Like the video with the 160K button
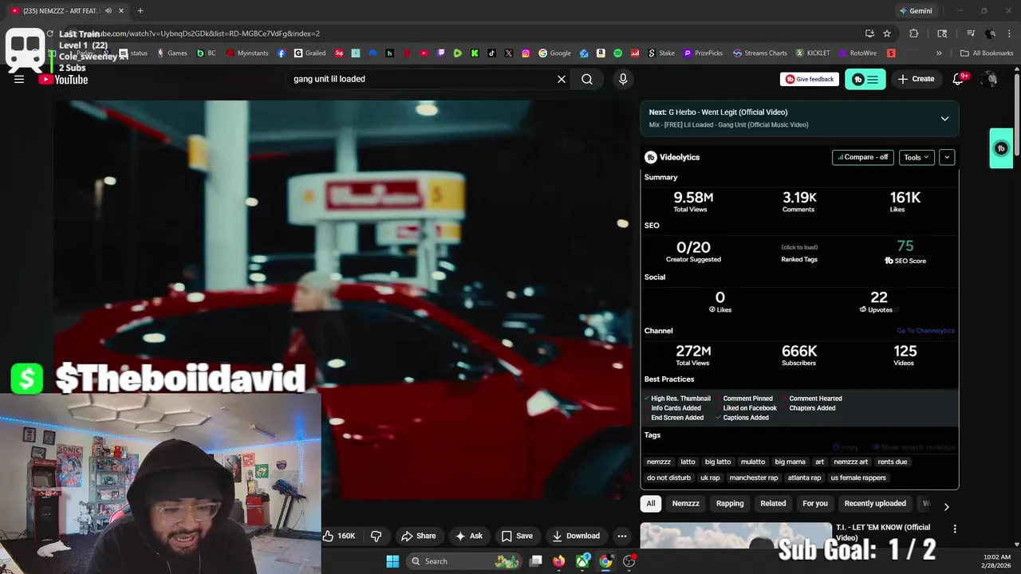 tap(339, 536)
